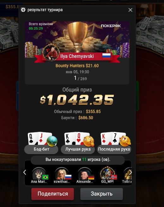Select Alexande.. player avatar
Screen dimensions: 164x207
tap(84, 174)
